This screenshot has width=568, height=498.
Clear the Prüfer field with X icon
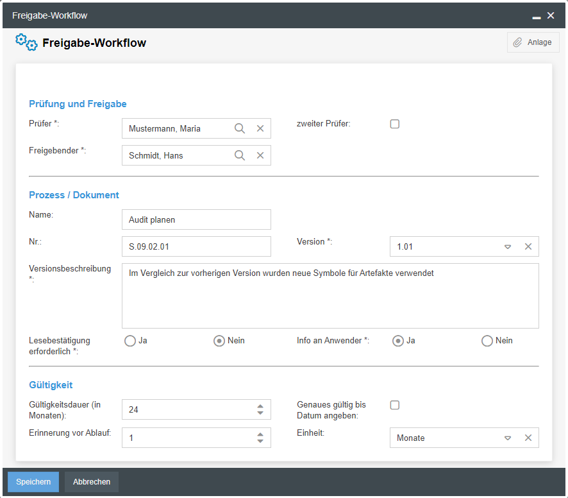point(260,128)
